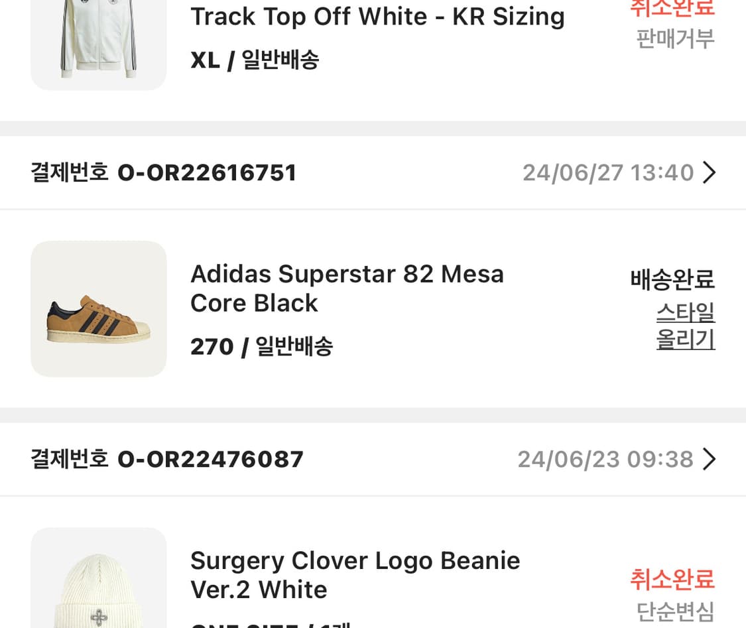The width and height of the screenshot is (746, 628).
Task: Click the red 취소완료 status on the beanie order
Action: coord(672,579)
